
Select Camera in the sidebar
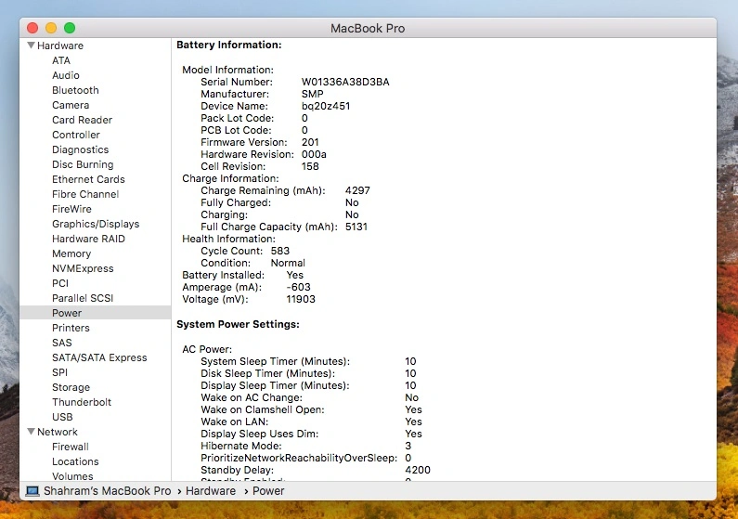(x=71, y=105)
